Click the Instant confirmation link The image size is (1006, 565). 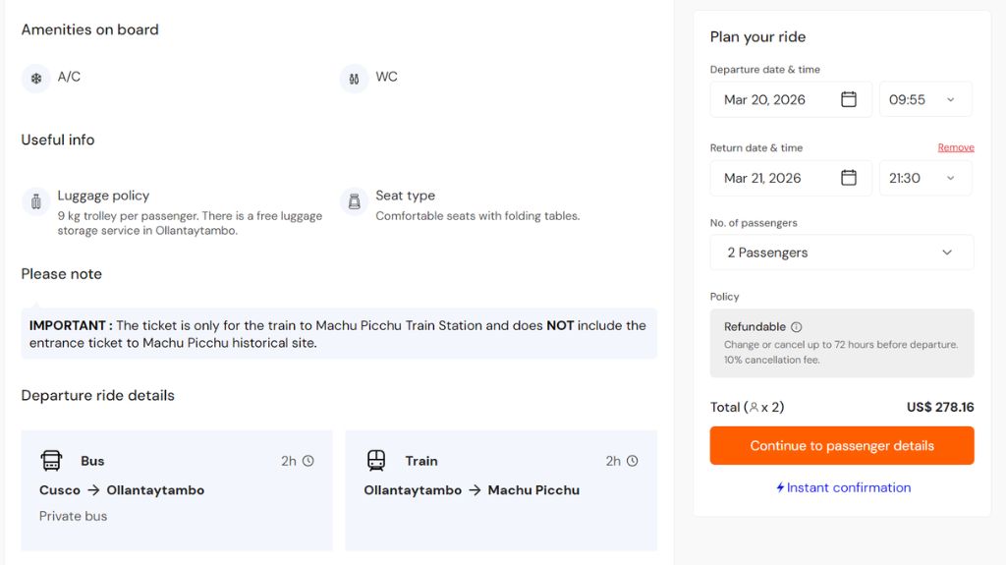843,487
